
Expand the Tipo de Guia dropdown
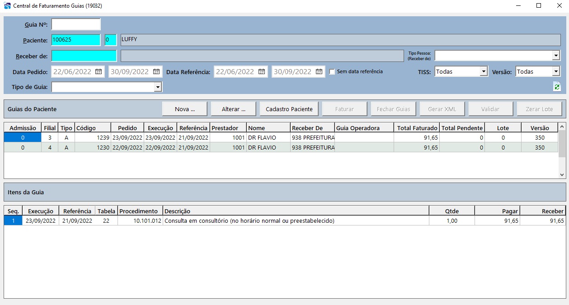click(x=158, y=87)
